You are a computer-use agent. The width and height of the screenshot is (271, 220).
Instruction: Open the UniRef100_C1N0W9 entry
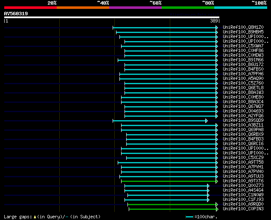click(x=243, y=195)
